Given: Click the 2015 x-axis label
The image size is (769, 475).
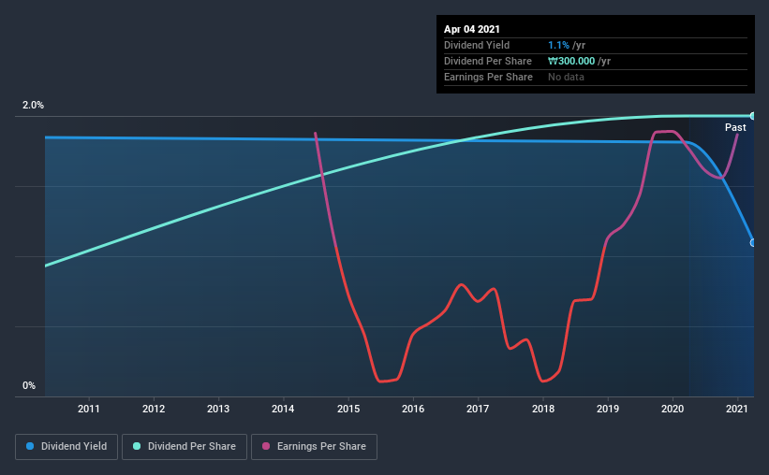Looking at the screenshot, I should 348,409.
